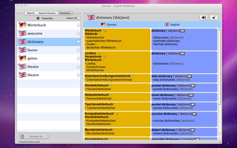Play audio for 'dialect dictionary' entry
The height and width of the screenshot is (148, 237).
click(193, 130)
